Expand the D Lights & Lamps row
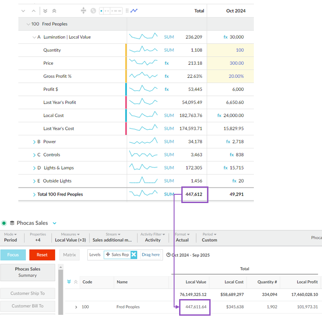The width and height of the screenshot is (322, 317). point(34,168)
